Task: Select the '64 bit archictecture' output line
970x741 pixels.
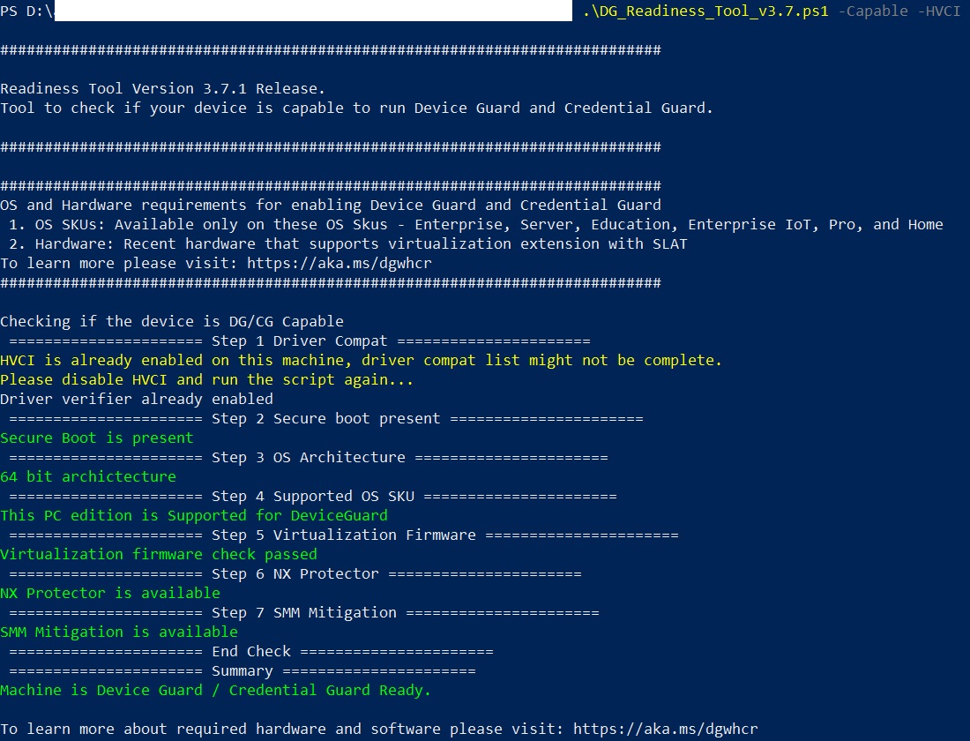Action: tap(88, 476)
